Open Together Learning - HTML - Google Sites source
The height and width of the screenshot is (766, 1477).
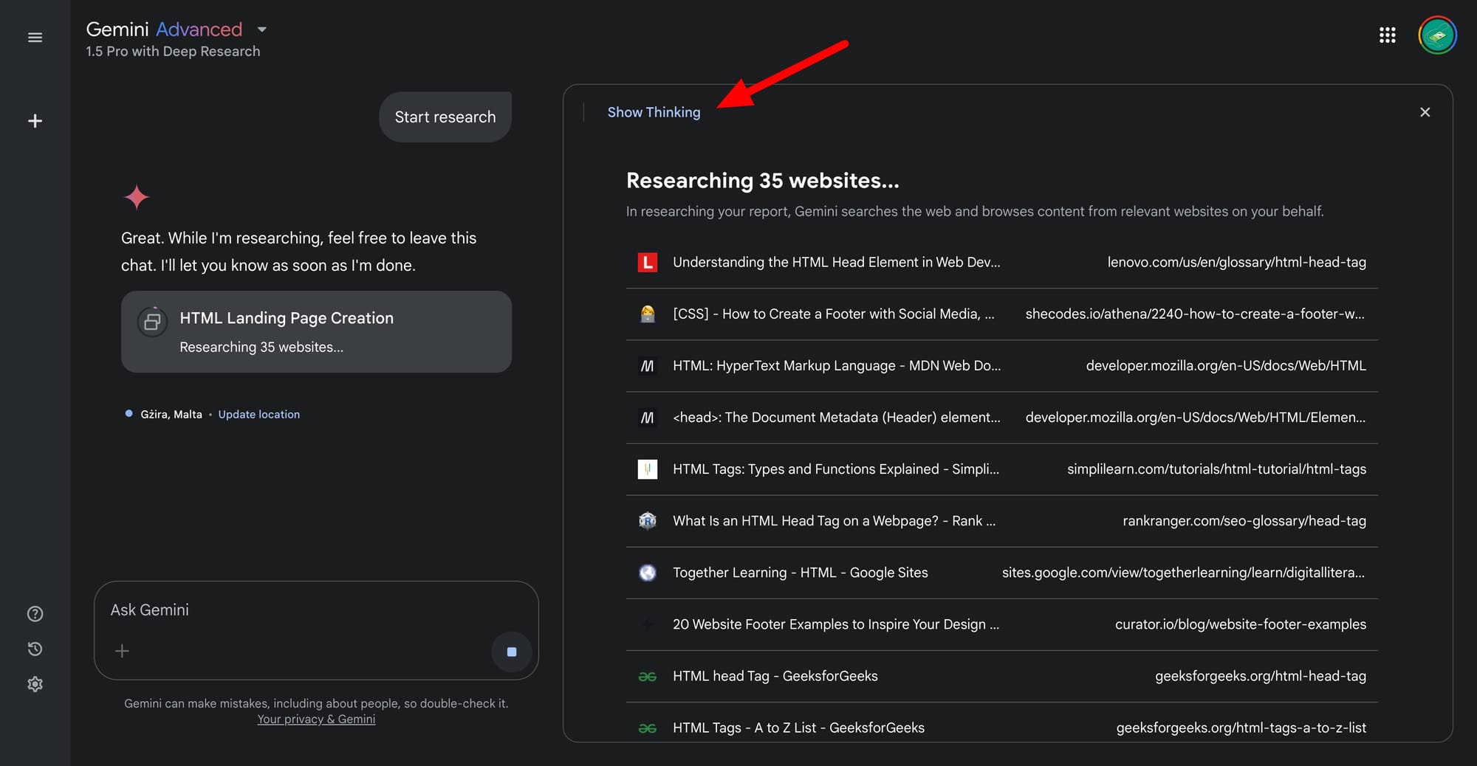[801, 573]
